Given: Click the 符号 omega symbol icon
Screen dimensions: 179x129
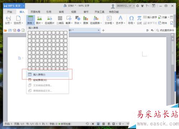Looking at the screenshot, I should pos(131,18).
